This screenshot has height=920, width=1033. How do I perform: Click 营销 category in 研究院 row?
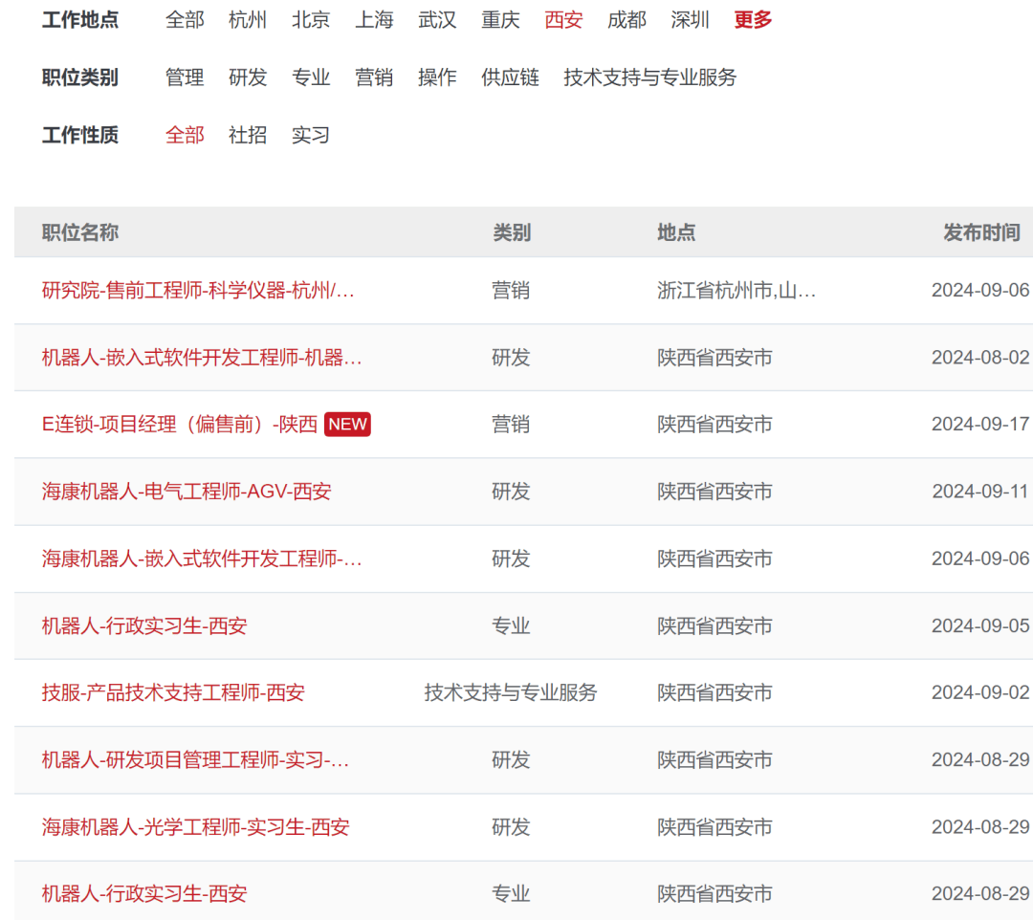click(511, 291)
